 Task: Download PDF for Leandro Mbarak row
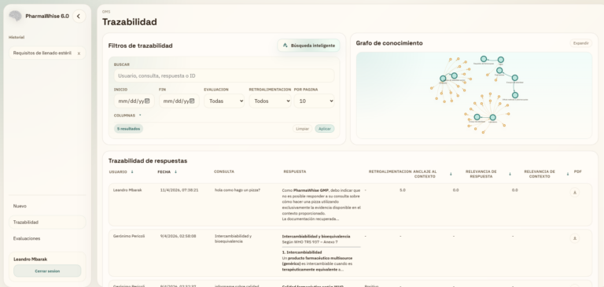click(x=575, y=192)
